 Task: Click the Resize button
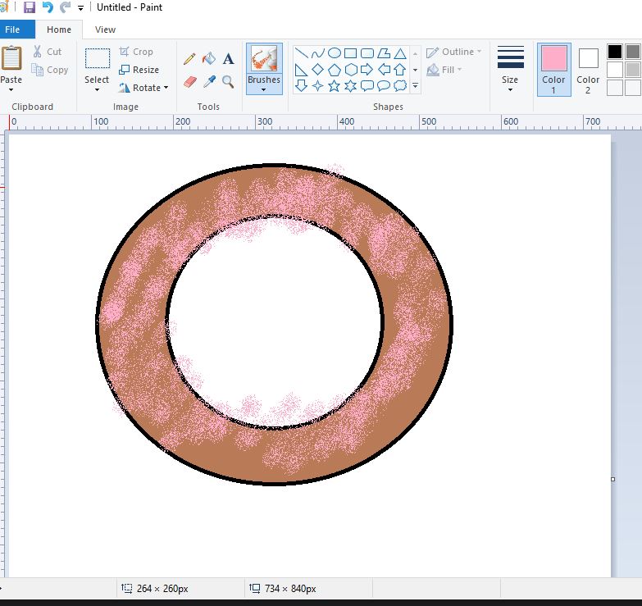(139, 70)
